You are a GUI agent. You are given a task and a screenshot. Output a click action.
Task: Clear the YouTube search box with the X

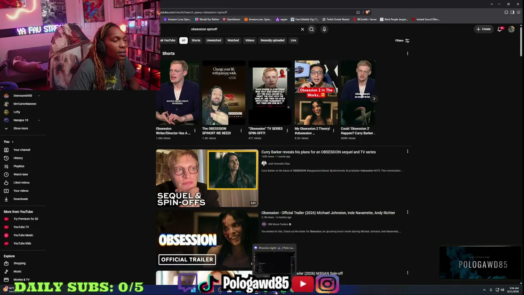click(303, 29)
